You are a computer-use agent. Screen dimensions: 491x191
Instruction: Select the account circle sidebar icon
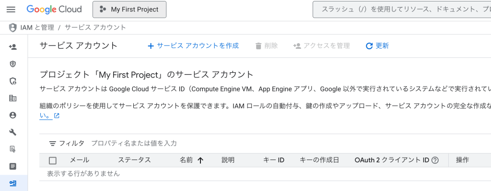[x=13, y=115]
